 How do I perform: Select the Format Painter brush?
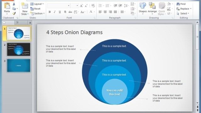point(14,13)
